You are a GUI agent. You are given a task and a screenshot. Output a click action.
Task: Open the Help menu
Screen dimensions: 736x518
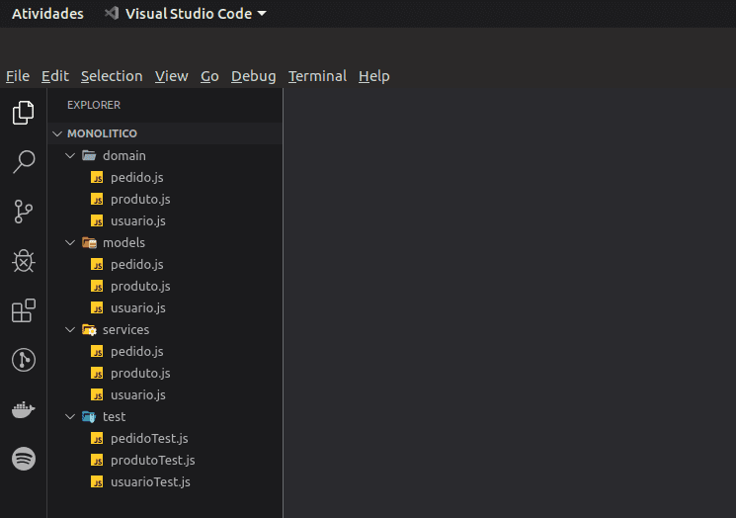[374, 76]
